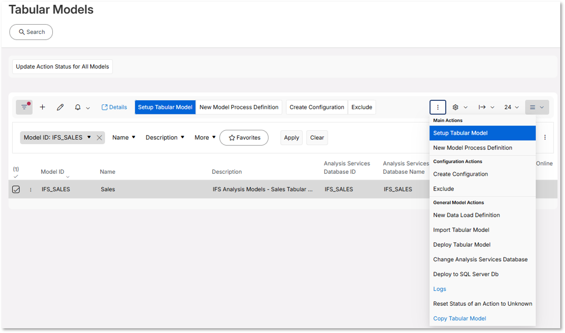Toggle the Favorites filter
565x333 pixels.
click(x=244, y=137)
